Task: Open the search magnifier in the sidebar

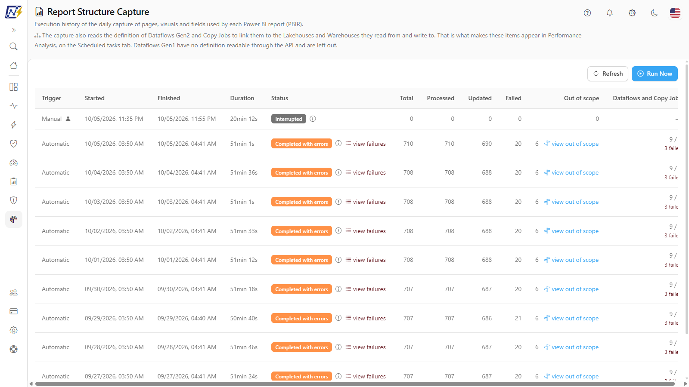Action: click(x=14, y=46)
